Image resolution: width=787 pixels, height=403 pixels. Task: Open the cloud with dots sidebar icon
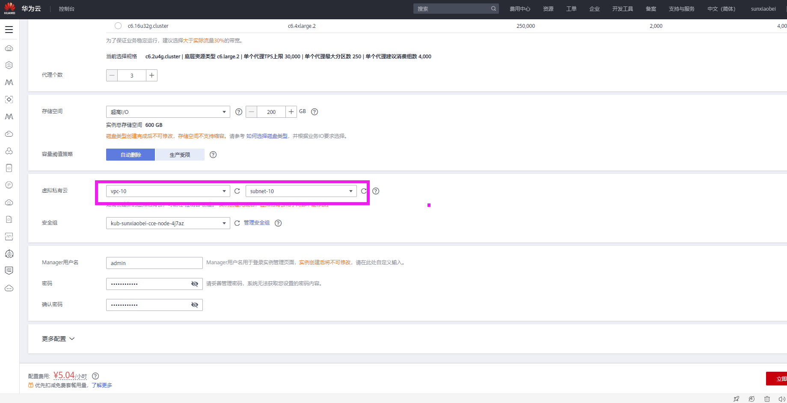tap(9, 288)
